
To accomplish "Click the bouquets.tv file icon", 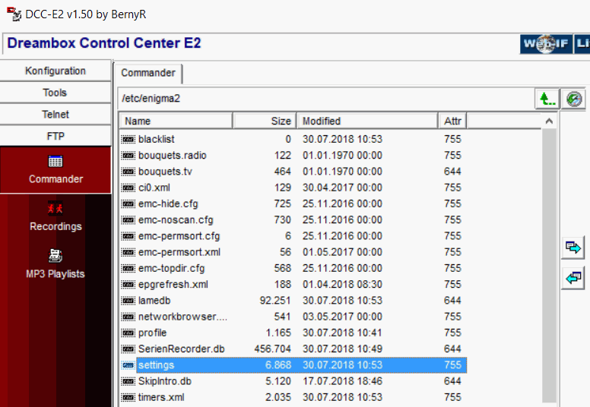I will click(x=128, y=172).
